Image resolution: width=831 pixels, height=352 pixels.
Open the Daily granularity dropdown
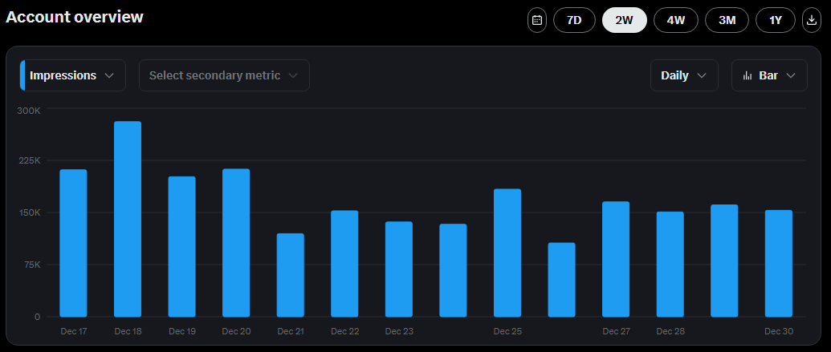[x=683, y=75]
